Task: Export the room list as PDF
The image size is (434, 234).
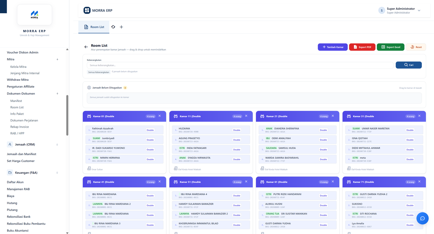Action: 362,47
